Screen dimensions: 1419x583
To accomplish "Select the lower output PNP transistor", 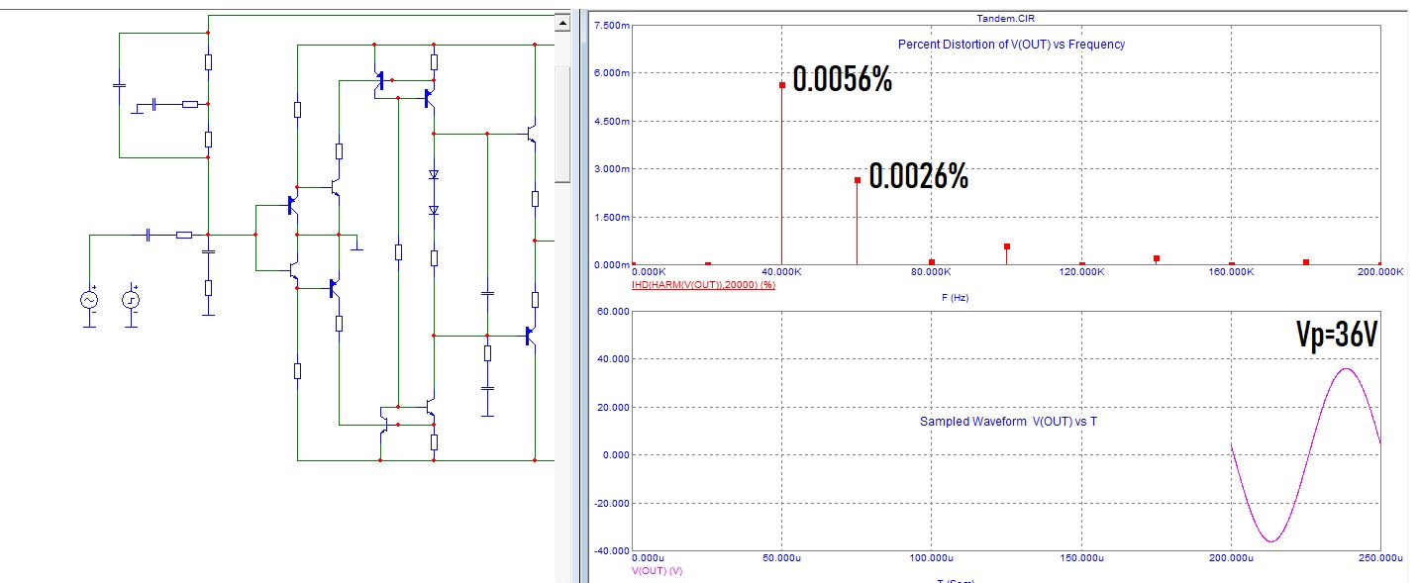I will [x=532, y=337].
